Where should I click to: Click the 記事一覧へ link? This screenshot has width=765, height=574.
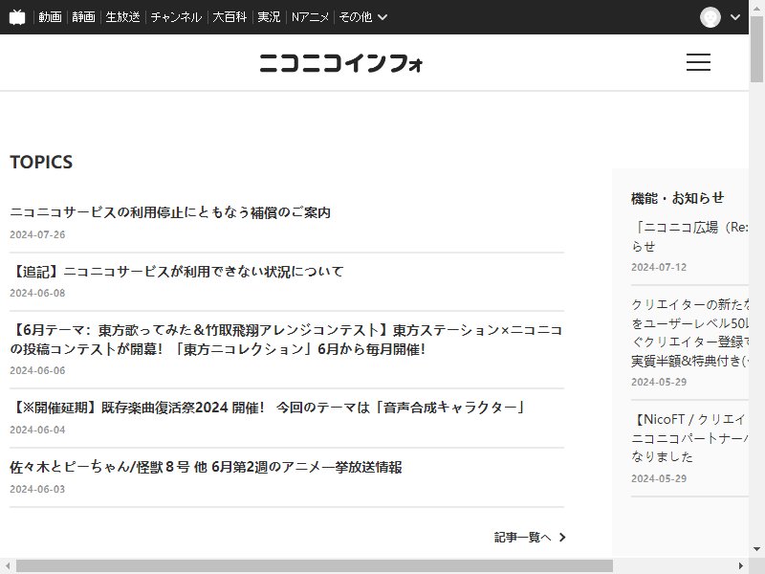tap(522, 538)
